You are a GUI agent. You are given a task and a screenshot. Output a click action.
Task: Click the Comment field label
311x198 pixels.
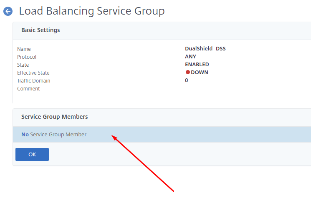pos(28,89)
